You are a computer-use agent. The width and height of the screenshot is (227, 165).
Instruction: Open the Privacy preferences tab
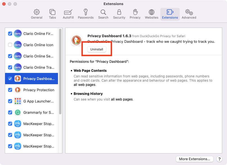(135, 14)
